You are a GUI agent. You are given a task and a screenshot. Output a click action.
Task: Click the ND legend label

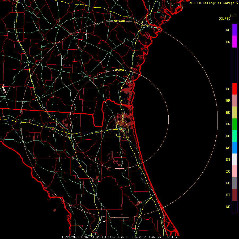point(228,207)
